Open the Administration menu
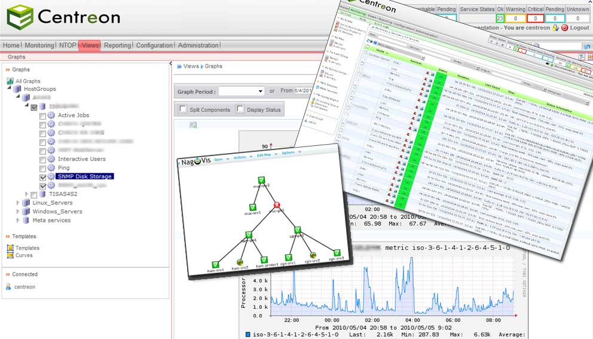 point(198,45)
